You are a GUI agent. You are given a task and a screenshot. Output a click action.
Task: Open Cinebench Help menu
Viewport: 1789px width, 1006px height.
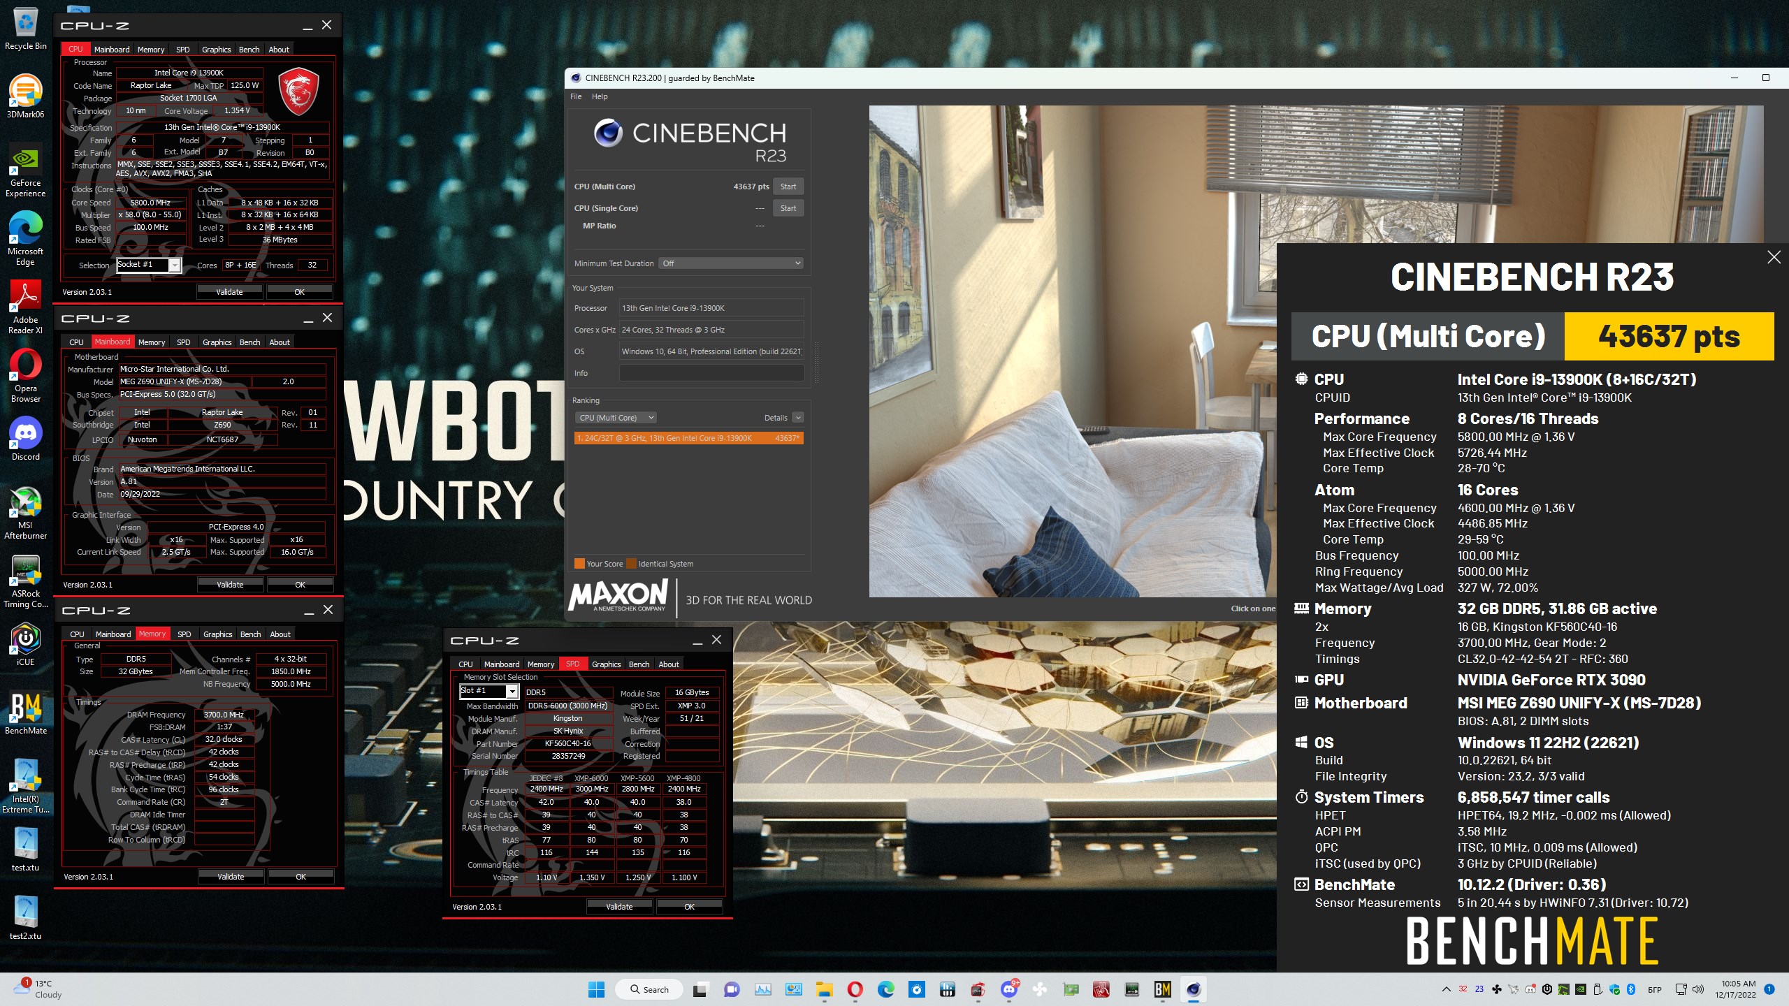point(600,96)
